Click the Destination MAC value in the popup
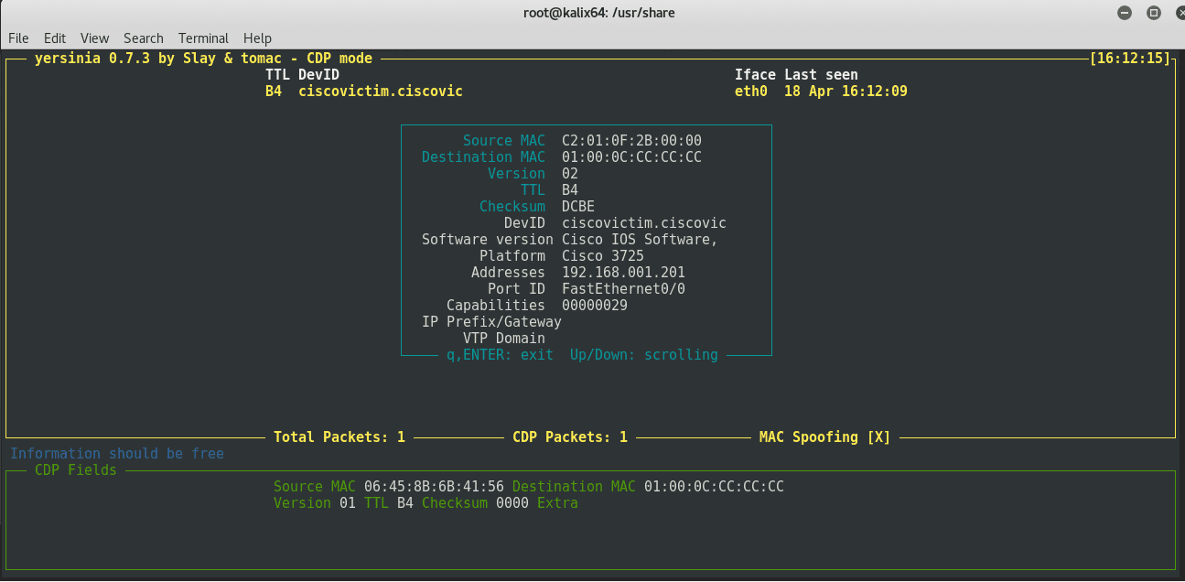 [x=631, y=157]
